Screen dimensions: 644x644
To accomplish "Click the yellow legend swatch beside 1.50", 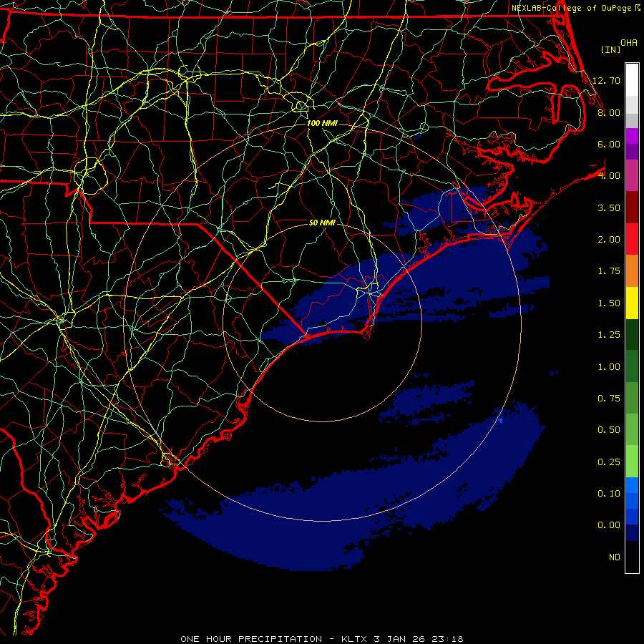I will [632, 303].
